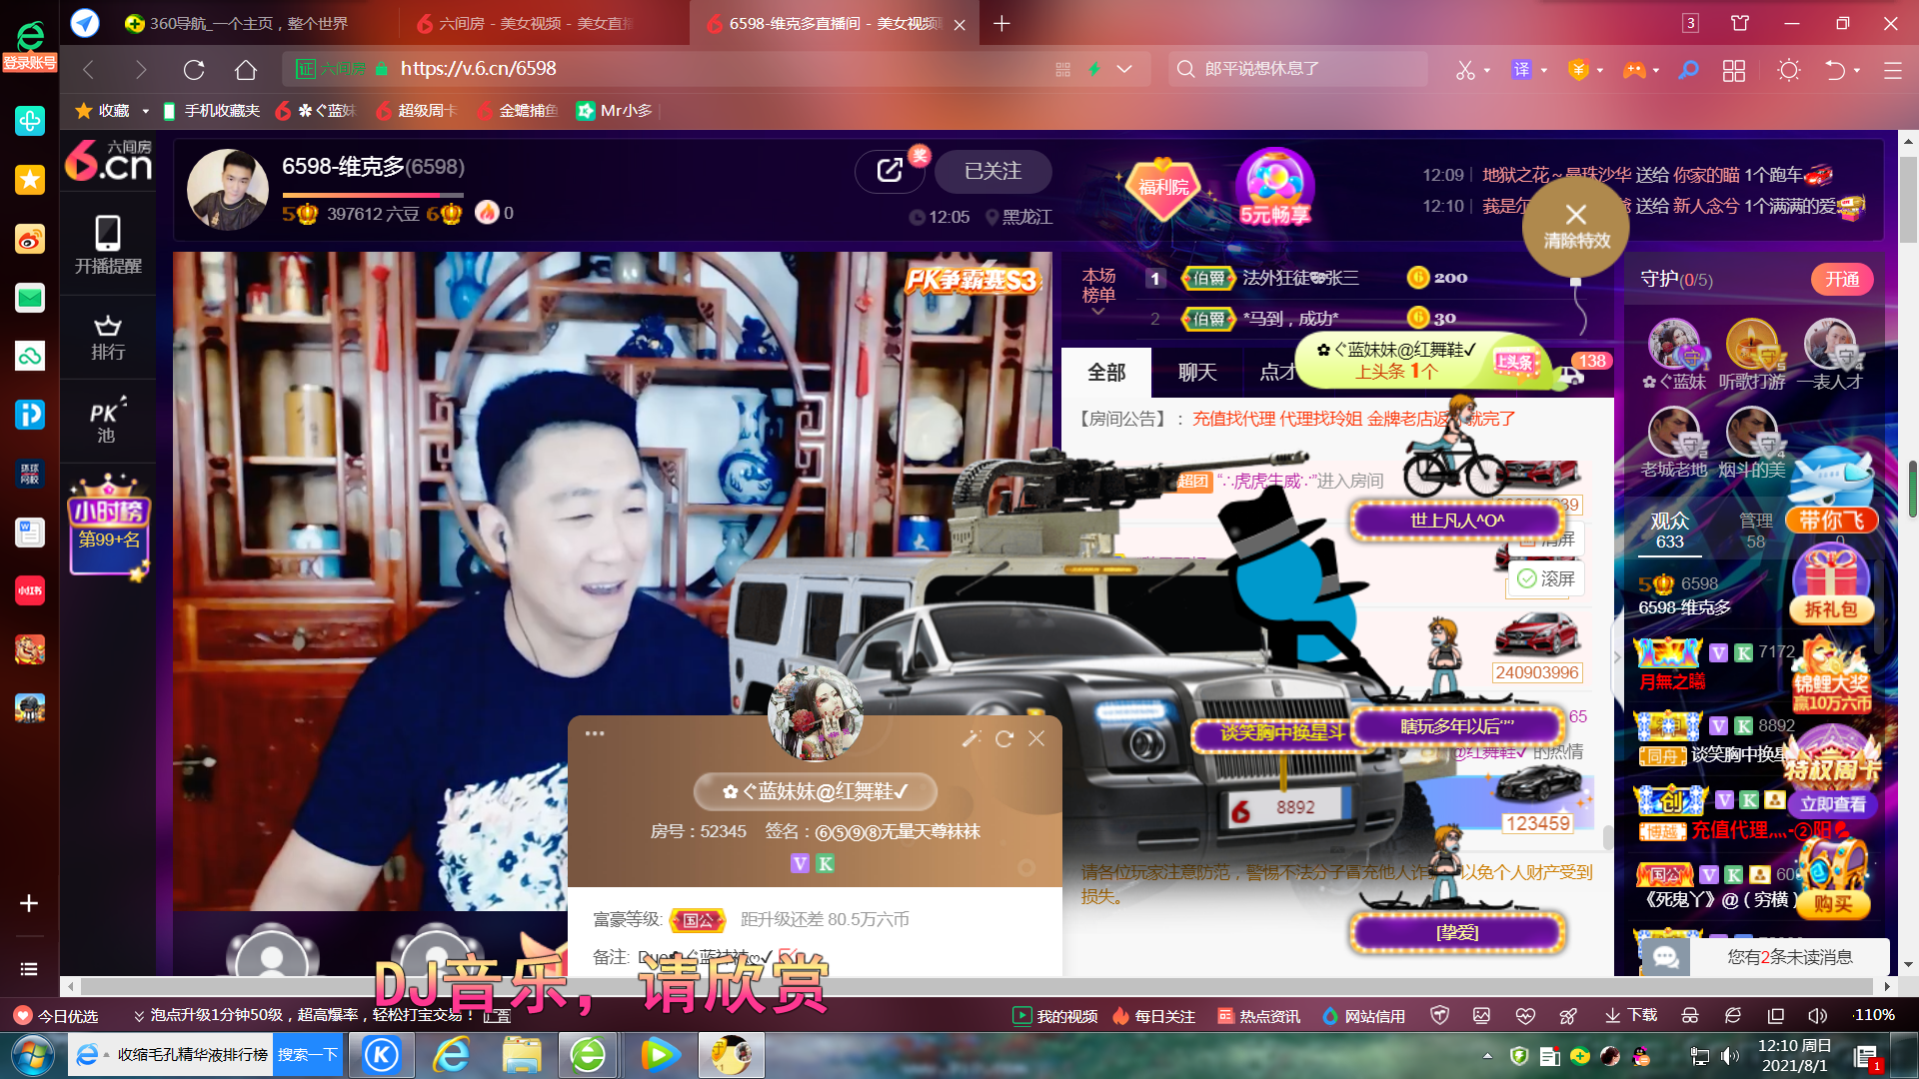Open the PK池 sidebar item
Screen dimensions: 1919x1079
107,421
